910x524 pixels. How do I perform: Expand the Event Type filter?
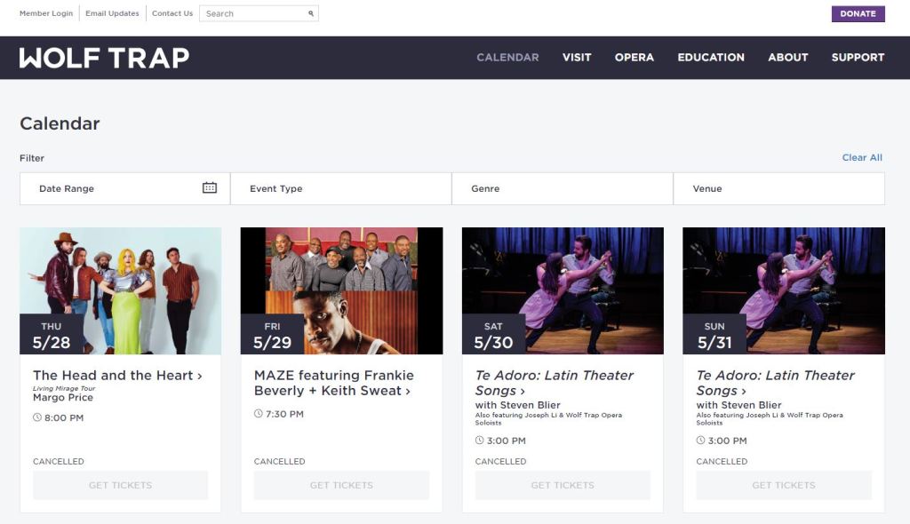click(340, 188)
